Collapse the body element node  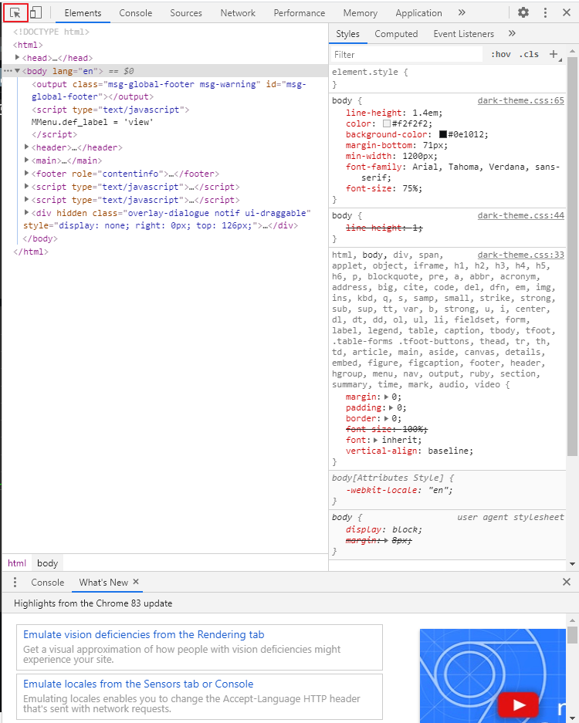17,71
